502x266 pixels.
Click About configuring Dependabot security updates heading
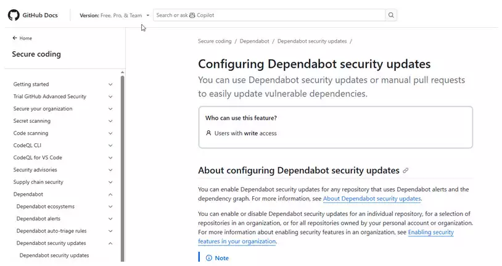point(298,170)
